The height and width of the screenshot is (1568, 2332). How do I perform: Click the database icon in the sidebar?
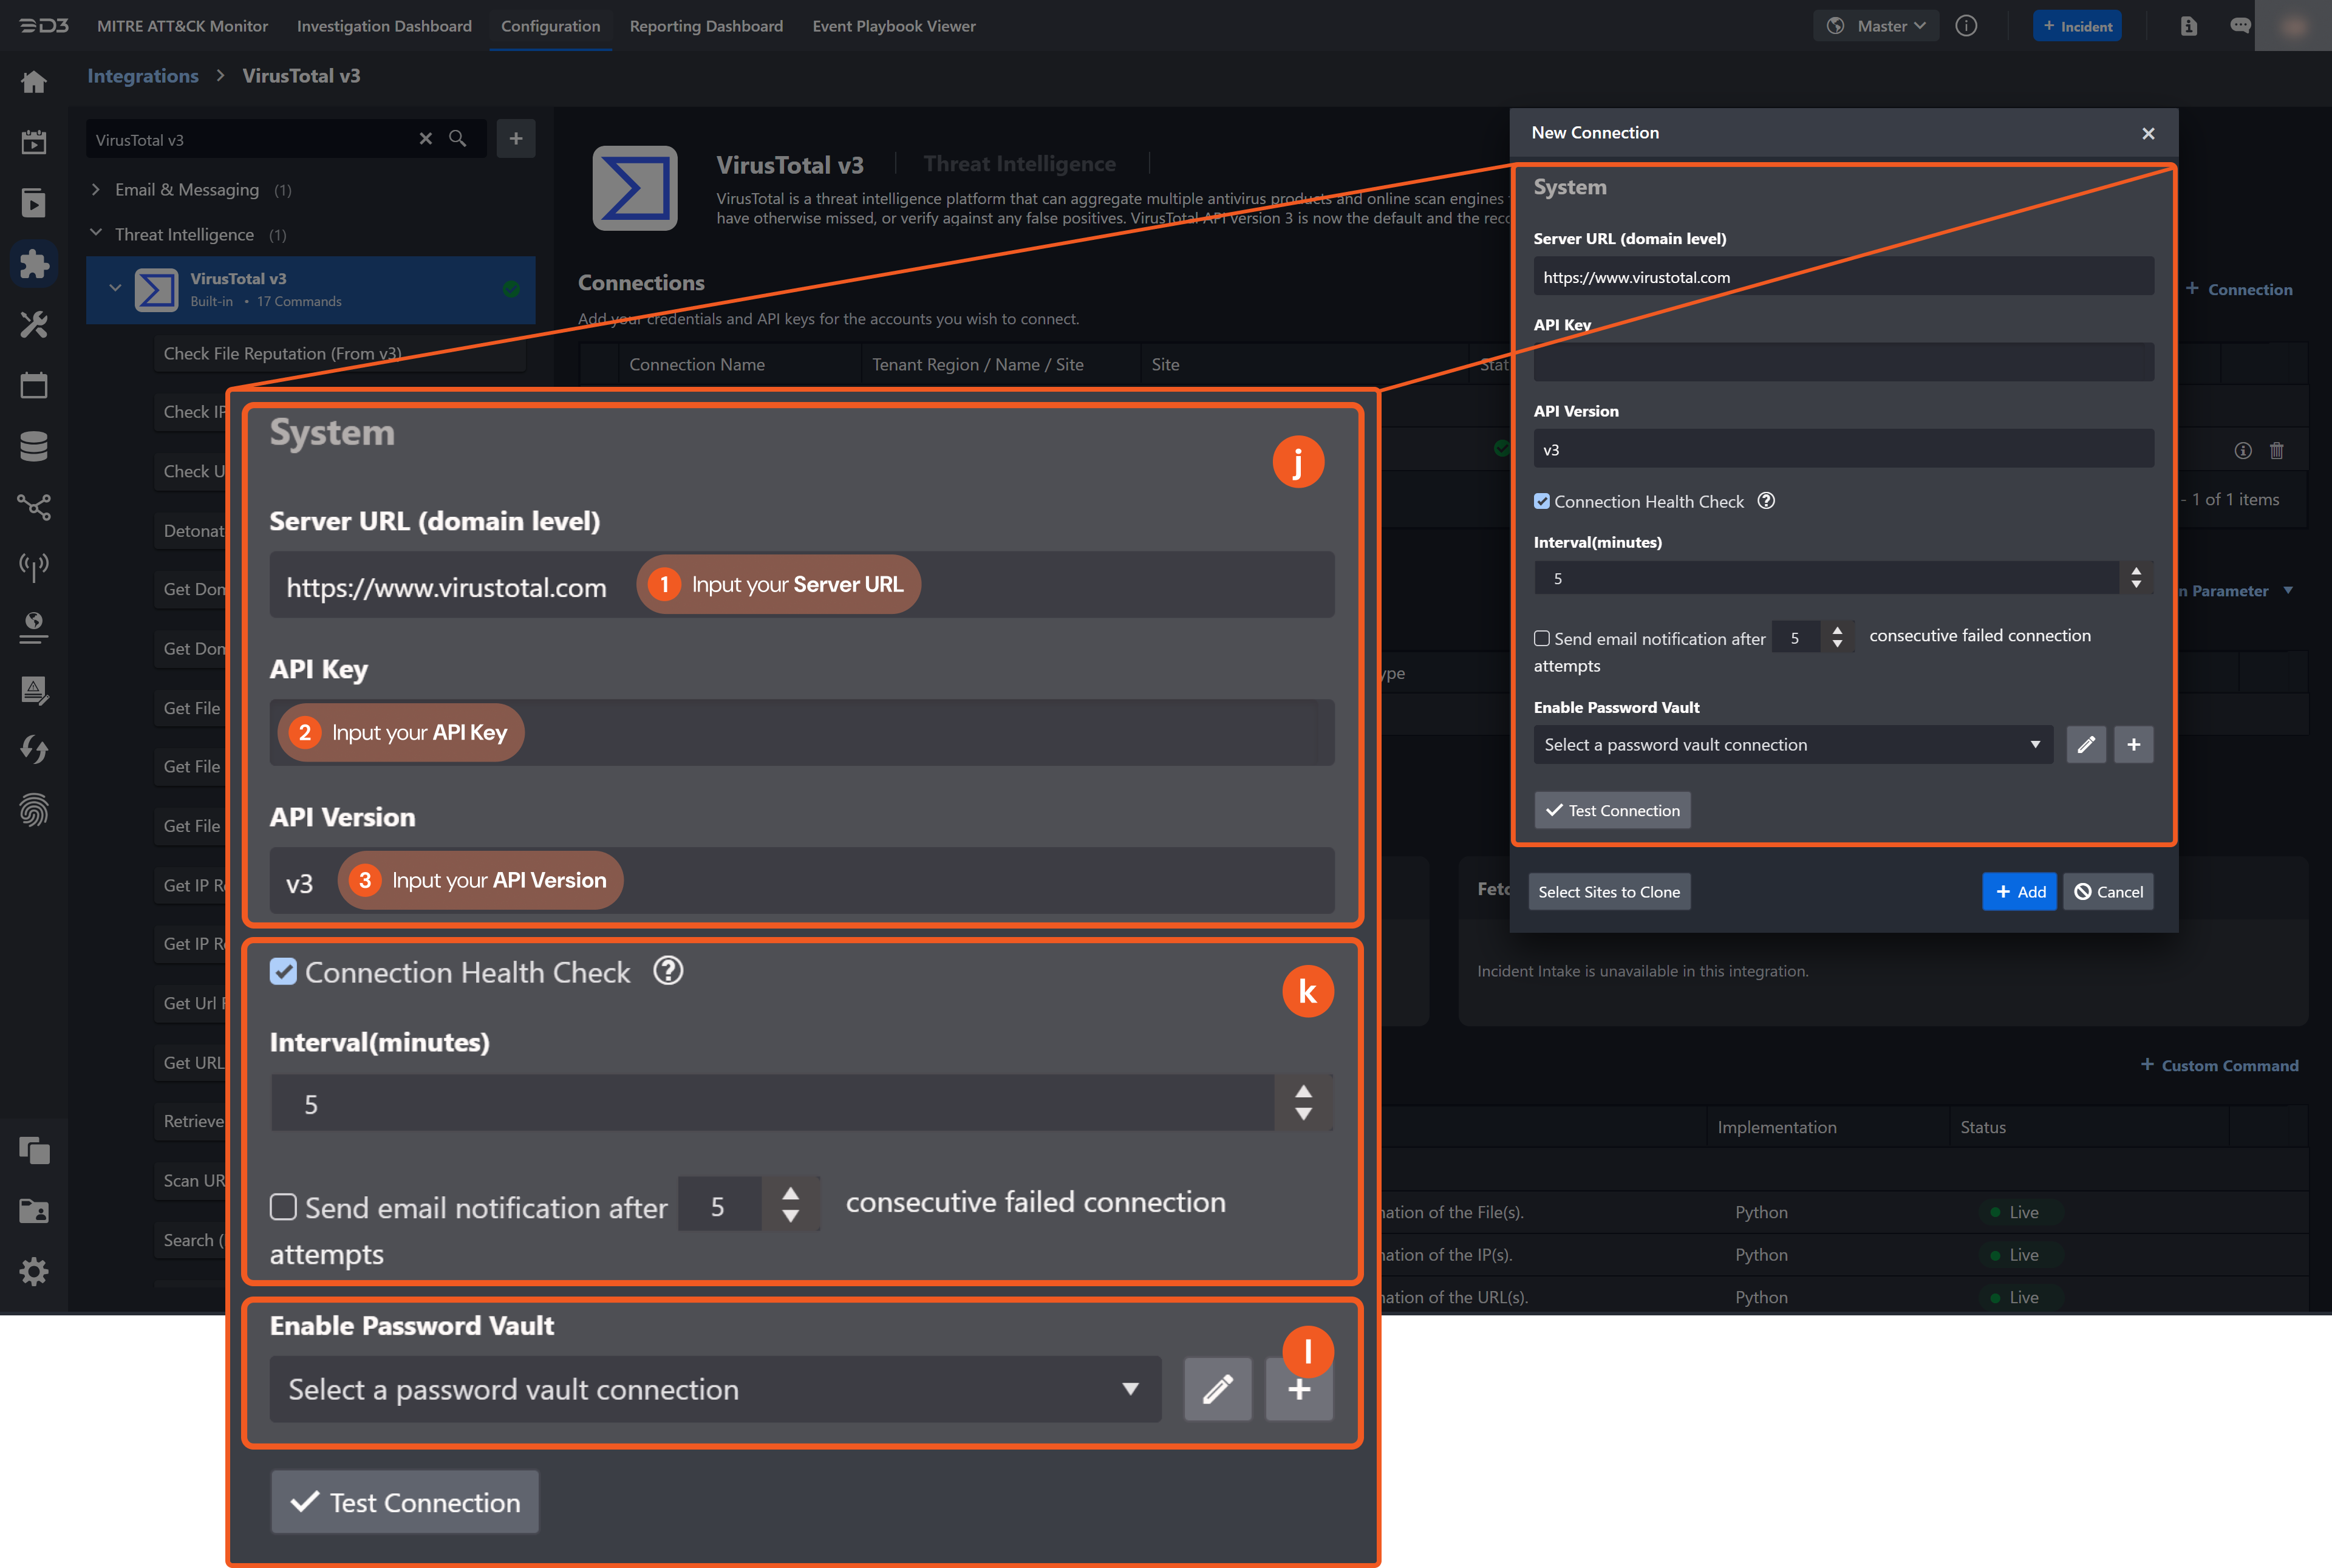pos(34,446)
